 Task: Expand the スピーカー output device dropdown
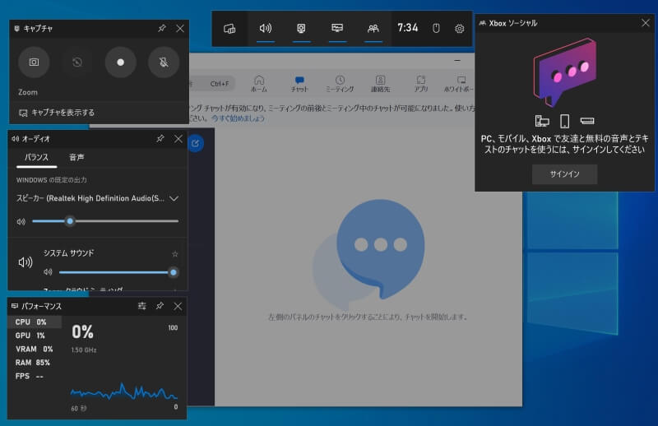pyautogui.click(x=174, y=198)
